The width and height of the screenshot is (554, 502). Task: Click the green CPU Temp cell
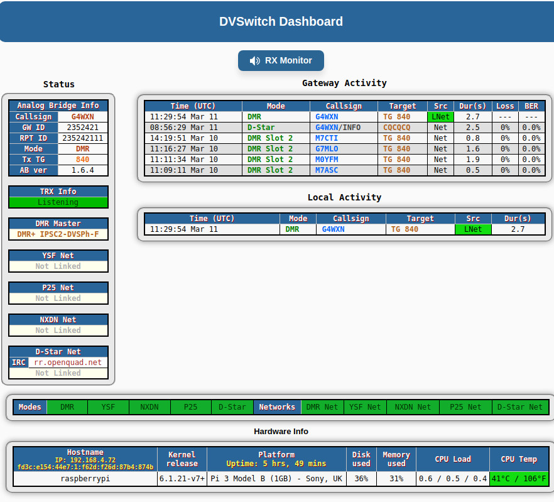pos(519,478)
